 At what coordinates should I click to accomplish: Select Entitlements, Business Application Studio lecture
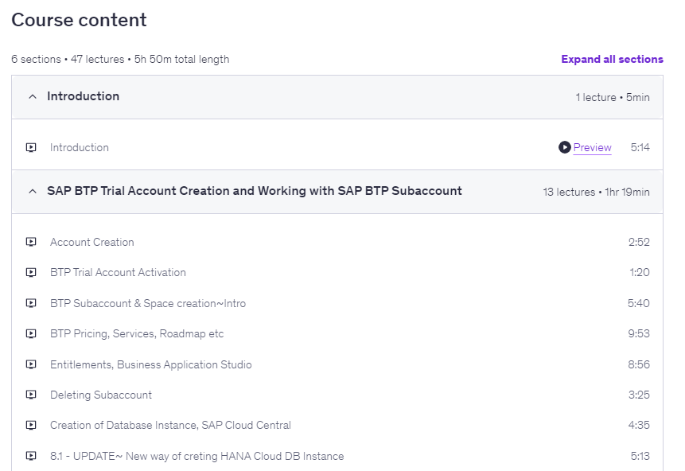point(150,364)
